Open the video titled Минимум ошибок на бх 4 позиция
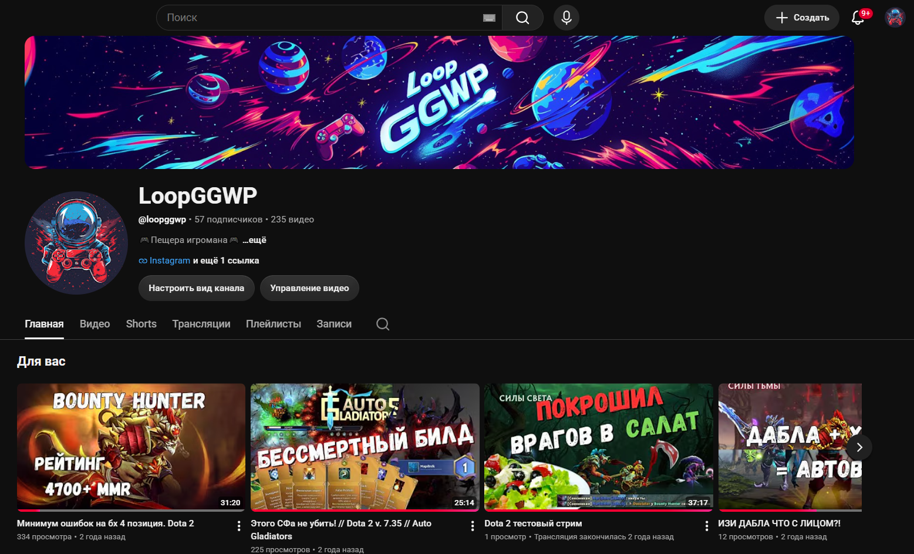Viewport: 914px width, 554px height. click(x=106, y=523)
